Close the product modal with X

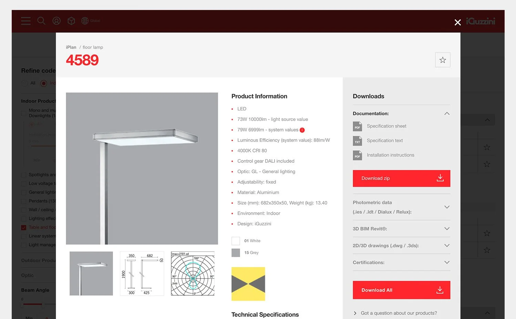pyautogui.click(x=457, y=22)
